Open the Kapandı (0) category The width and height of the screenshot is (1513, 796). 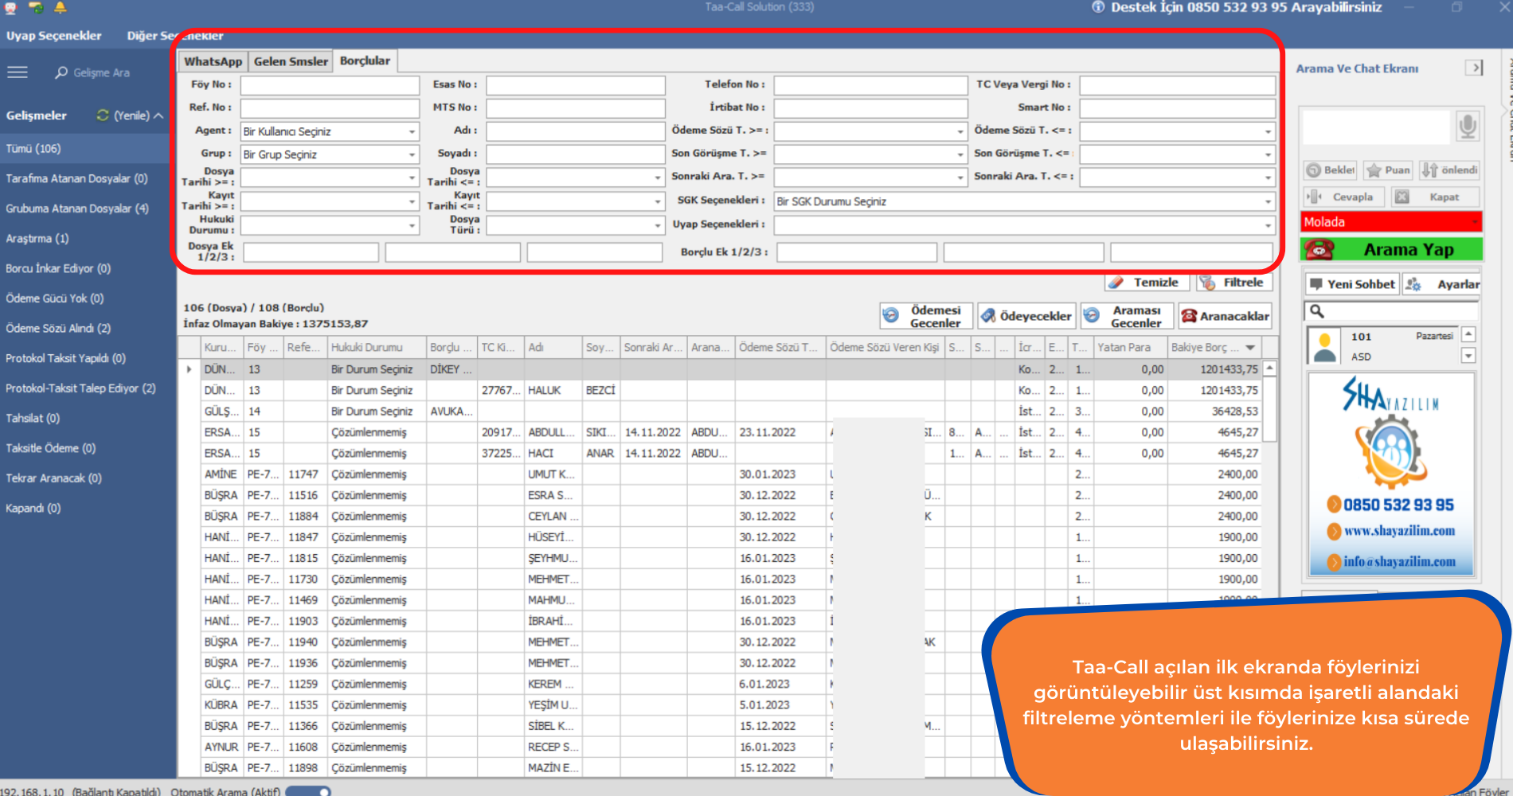33,509
